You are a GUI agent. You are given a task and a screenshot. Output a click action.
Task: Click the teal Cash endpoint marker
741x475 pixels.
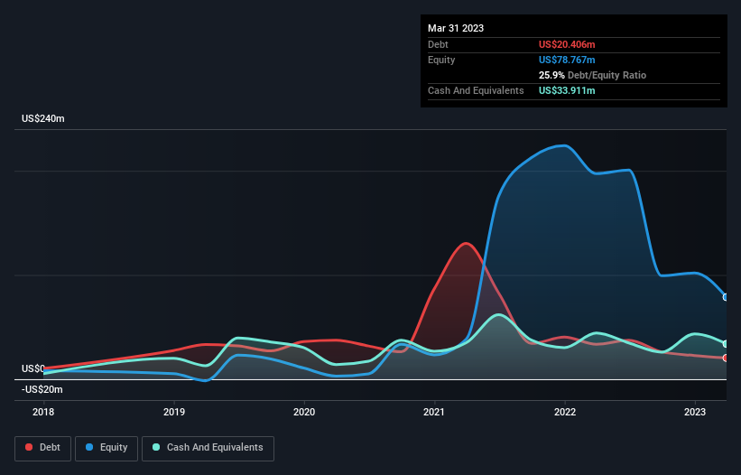(x=726, y=343)
